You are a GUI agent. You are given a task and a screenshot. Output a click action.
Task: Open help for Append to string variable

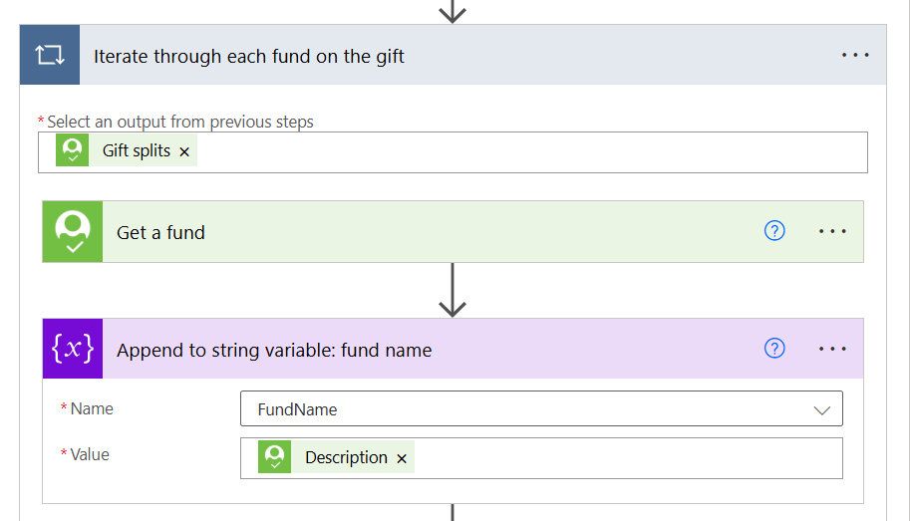(774, 348)
